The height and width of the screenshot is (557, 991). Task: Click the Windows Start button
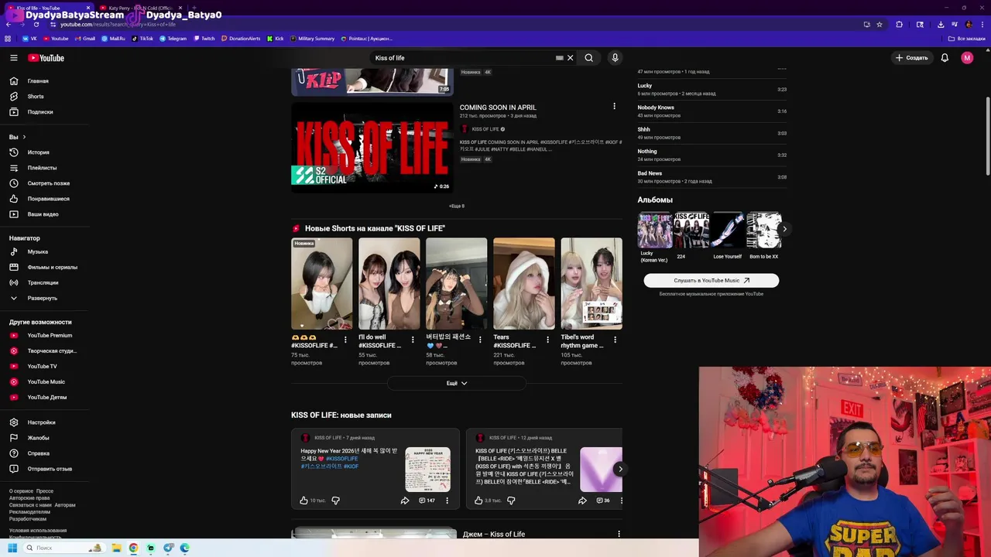tap(12, 548)
